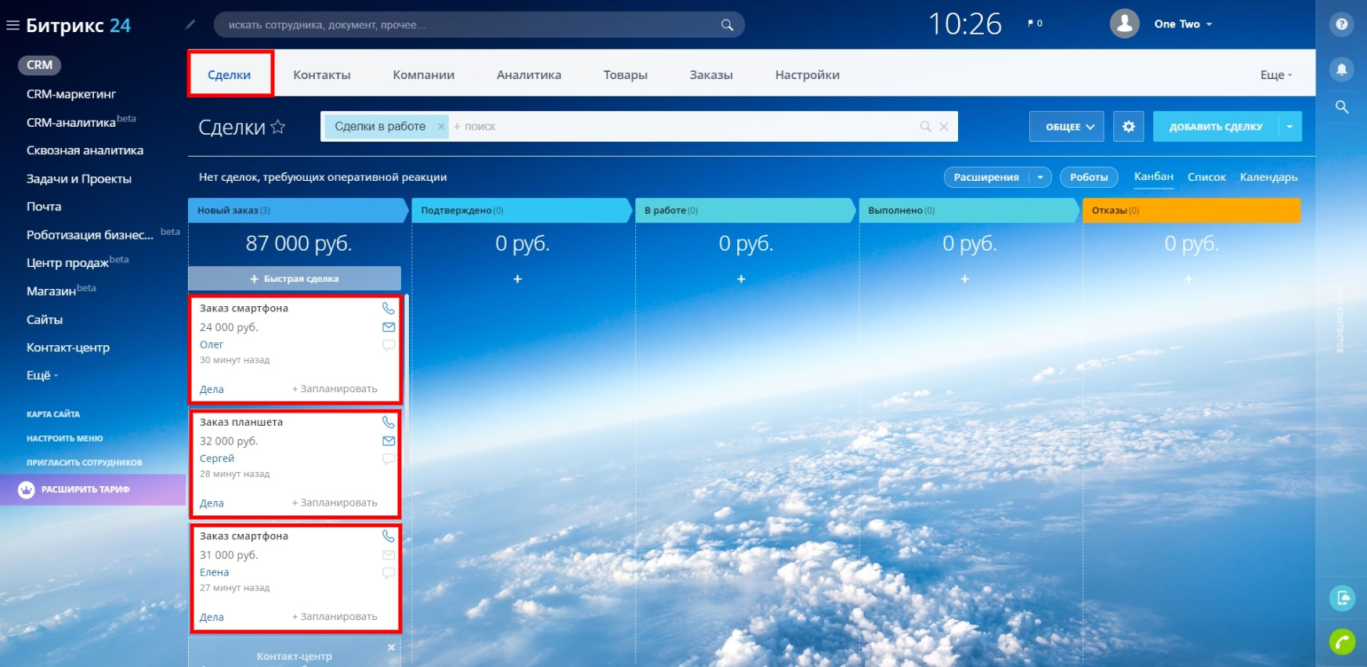Switch to Календарь view
The height and width of the screenshot is (667, 1367).
pos(1268,177)
